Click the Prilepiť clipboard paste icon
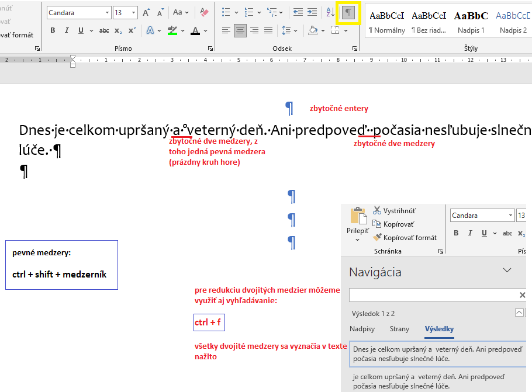Screen dimensions: 532x392 [x=358, y=216]
